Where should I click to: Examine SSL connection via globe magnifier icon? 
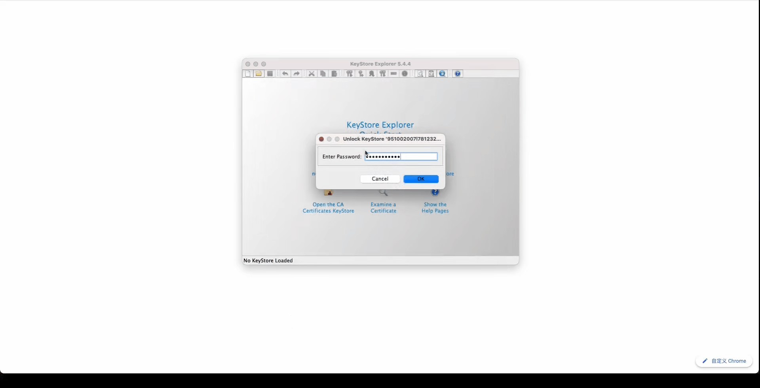point(443,74)
